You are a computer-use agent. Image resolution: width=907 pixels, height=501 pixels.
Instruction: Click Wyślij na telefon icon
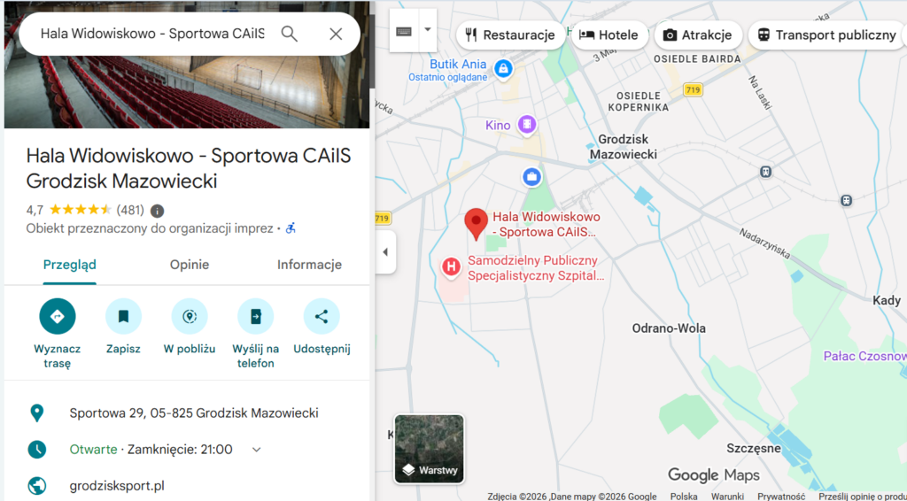point(256,316)
